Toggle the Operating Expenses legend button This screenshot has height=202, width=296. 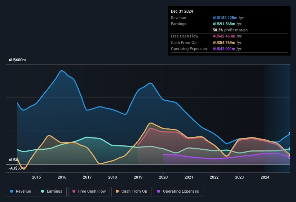178,192
